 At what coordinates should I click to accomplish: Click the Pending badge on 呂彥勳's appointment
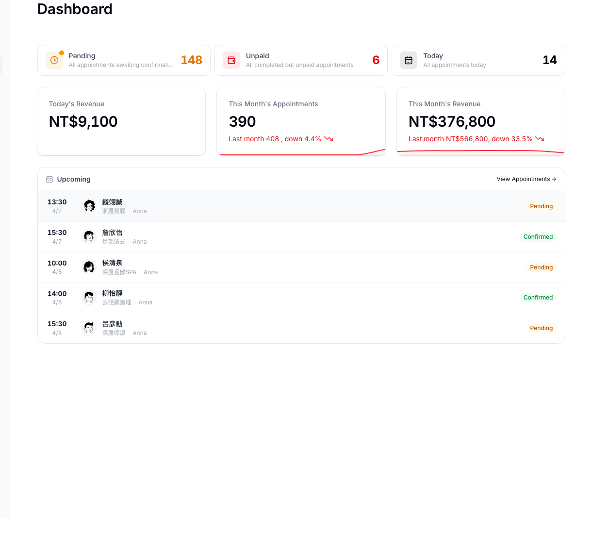pyautogui.click(x=541, y=328)
